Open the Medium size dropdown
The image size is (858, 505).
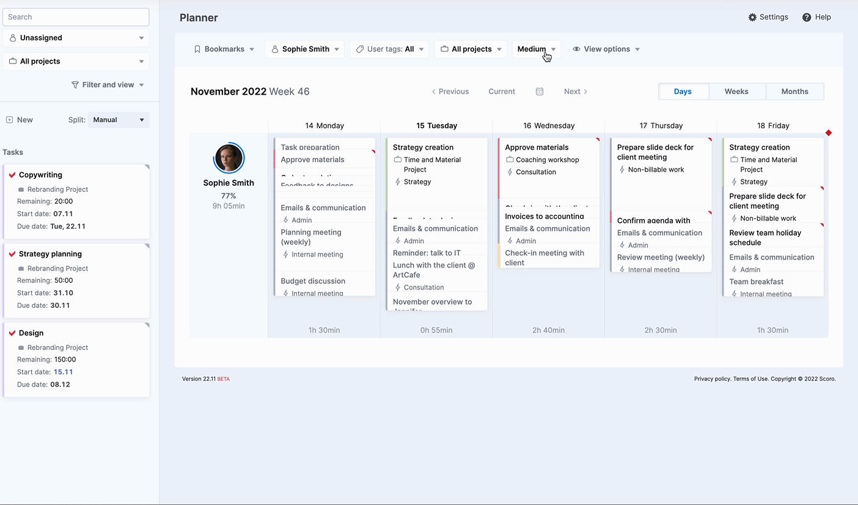click(537, 49)
